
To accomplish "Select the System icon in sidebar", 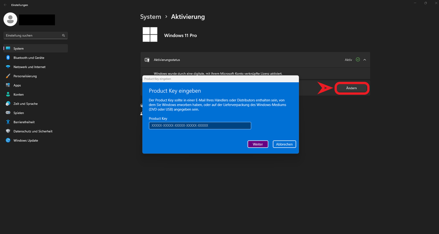I will coord(8,48).
